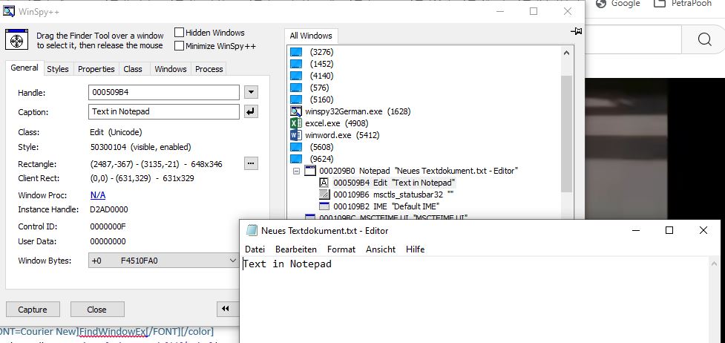The height and width of the screenshot is (343, 725).
Task: Click the blue icon for process 576
Action: click(296, 88)
